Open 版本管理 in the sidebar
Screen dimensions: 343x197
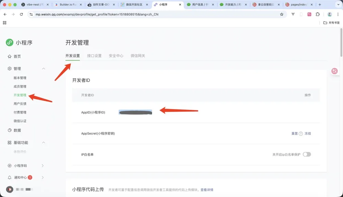pos(20,78)
